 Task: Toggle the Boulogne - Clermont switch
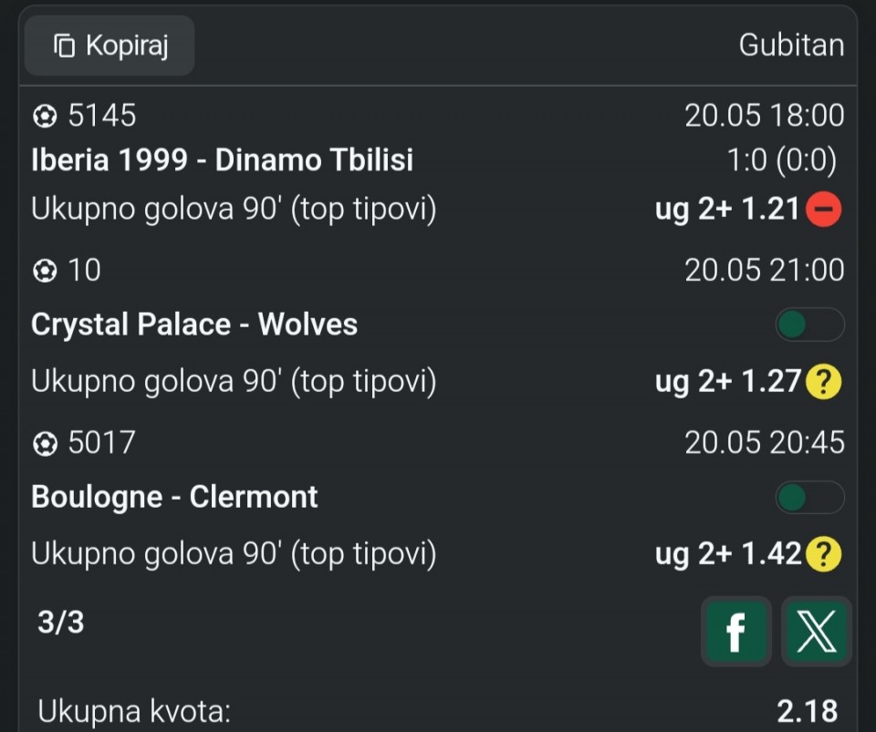pos(810,497)
